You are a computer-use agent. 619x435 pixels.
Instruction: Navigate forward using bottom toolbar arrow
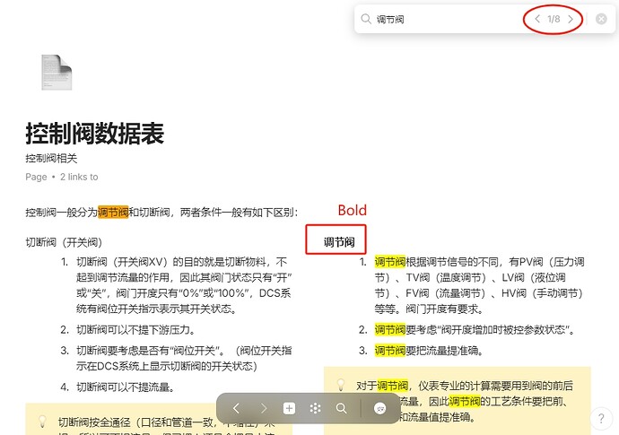coord(263,408)
